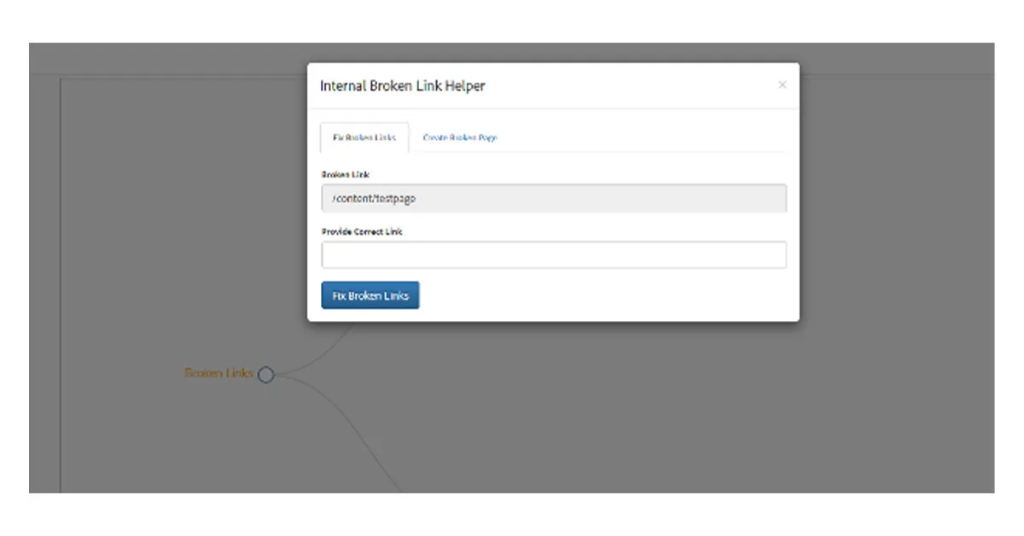Click the Internal Broken Link Helper title
This screenshot has width=1024, height=536.
pyautogui.click(x=403, y=85)
